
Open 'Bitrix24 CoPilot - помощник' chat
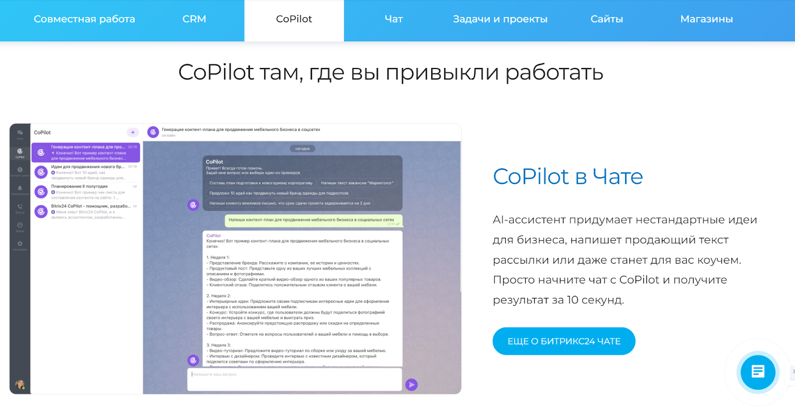click(x=85, y=211)
